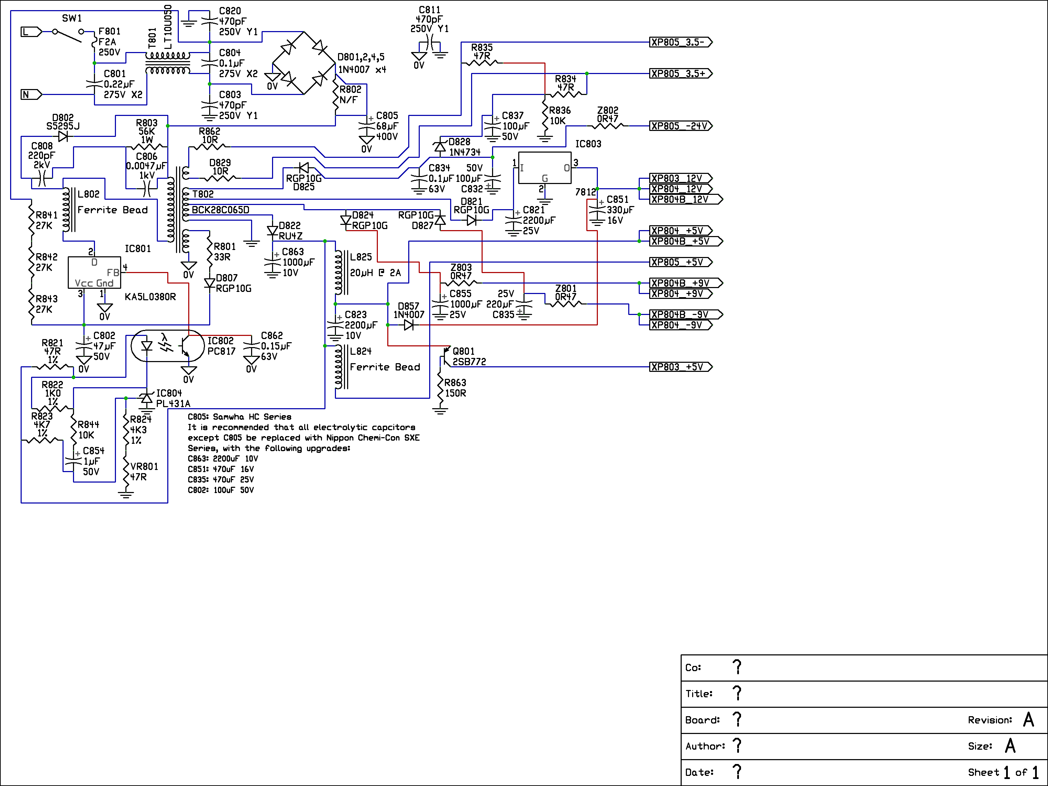Click the "C851: 470uF 16V" note line

221,469
